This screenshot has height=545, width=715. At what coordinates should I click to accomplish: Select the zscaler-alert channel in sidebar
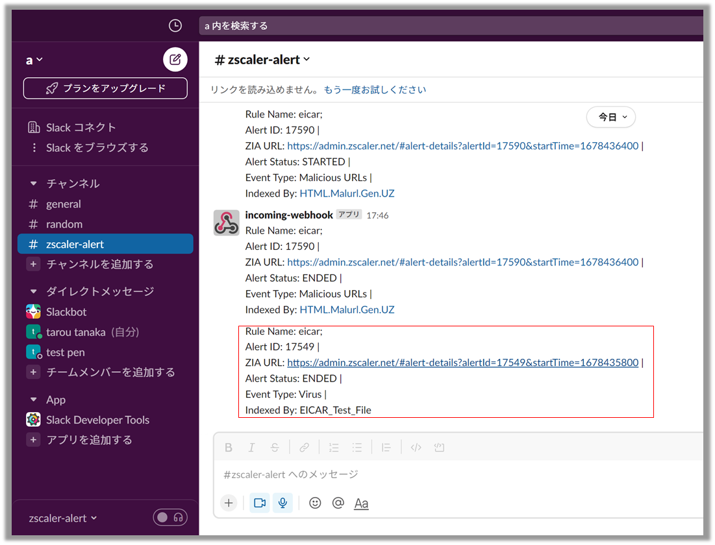(105, 244)
